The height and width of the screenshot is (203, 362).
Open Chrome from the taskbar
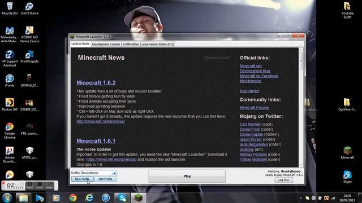click(x=73, y=198)
